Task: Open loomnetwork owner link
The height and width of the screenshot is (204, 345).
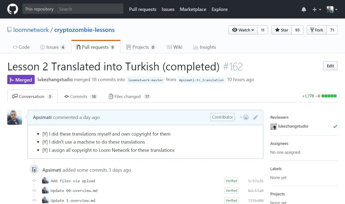Action: click(x=31, y=30)
